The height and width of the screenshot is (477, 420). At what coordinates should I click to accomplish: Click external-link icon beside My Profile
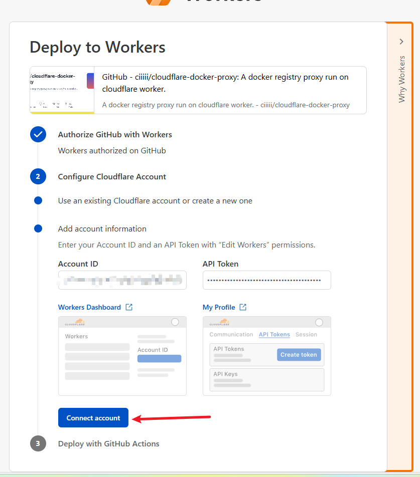(x=243, y=307)
